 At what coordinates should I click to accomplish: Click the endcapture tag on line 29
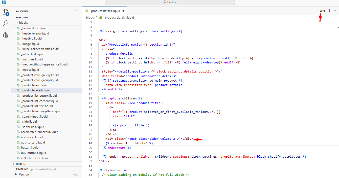(117, 148)
